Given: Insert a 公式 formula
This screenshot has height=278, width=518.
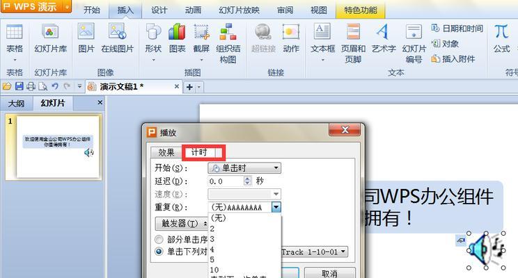Looking at the screenshot, I should tap(501, 32).
